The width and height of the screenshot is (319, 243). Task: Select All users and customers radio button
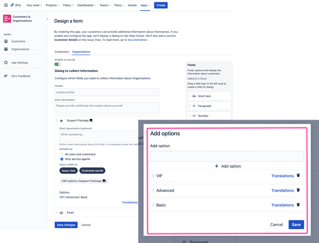[62, 154]
